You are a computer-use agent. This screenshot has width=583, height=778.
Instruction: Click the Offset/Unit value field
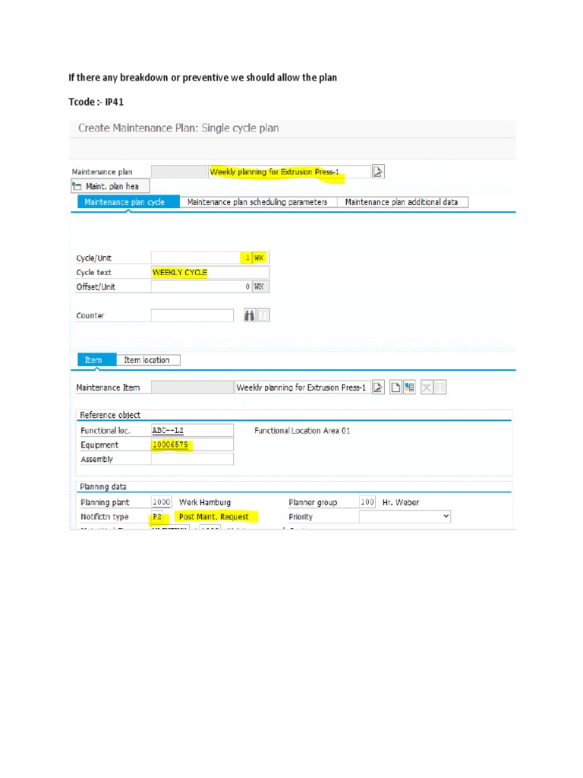click(x=201, y=286)
